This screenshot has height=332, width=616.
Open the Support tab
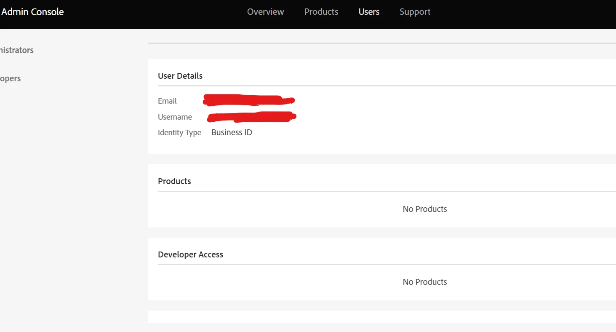point(415,12)
